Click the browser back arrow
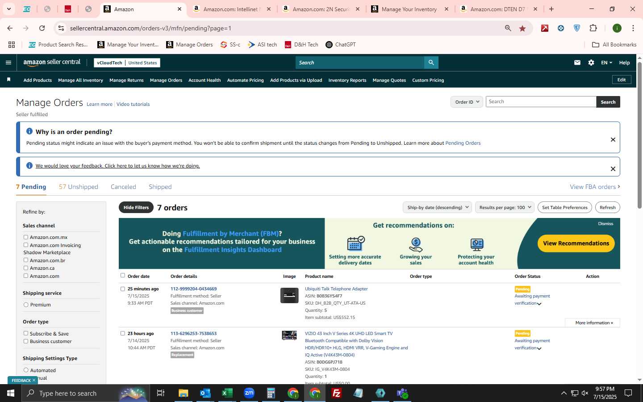The image size is (643, 402). coord(10,28)
